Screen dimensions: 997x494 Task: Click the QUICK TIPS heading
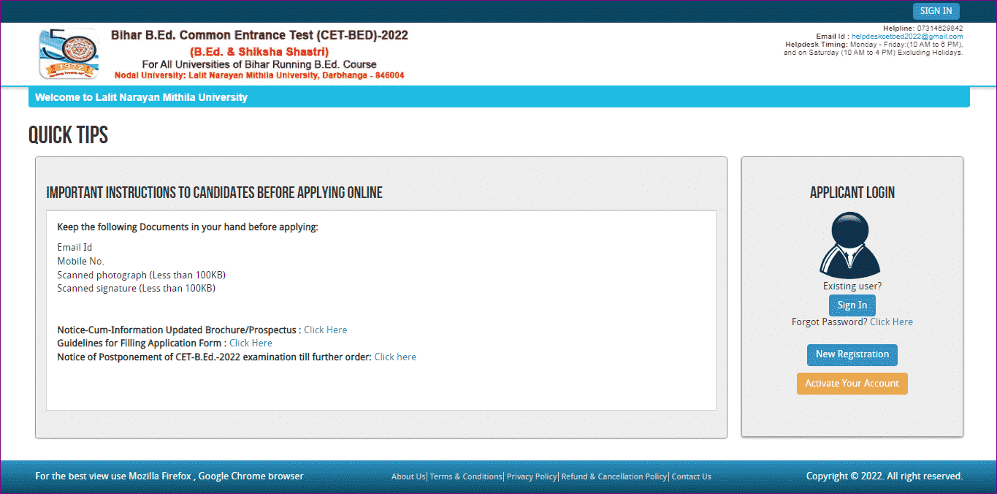click(x=68, y=135)
